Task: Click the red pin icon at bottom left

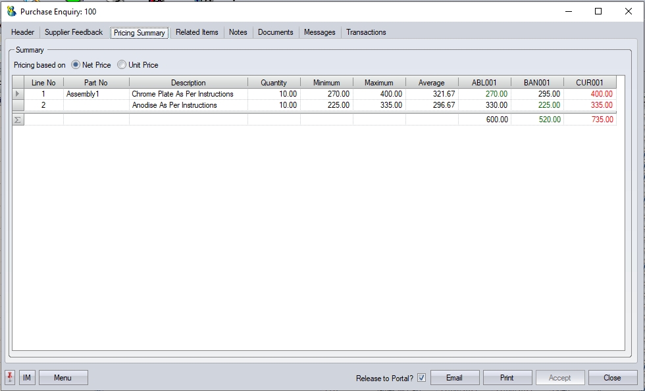Action: tap(10, 377)
